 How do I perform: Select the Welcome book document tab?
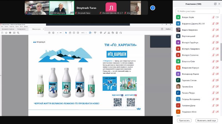36,29
